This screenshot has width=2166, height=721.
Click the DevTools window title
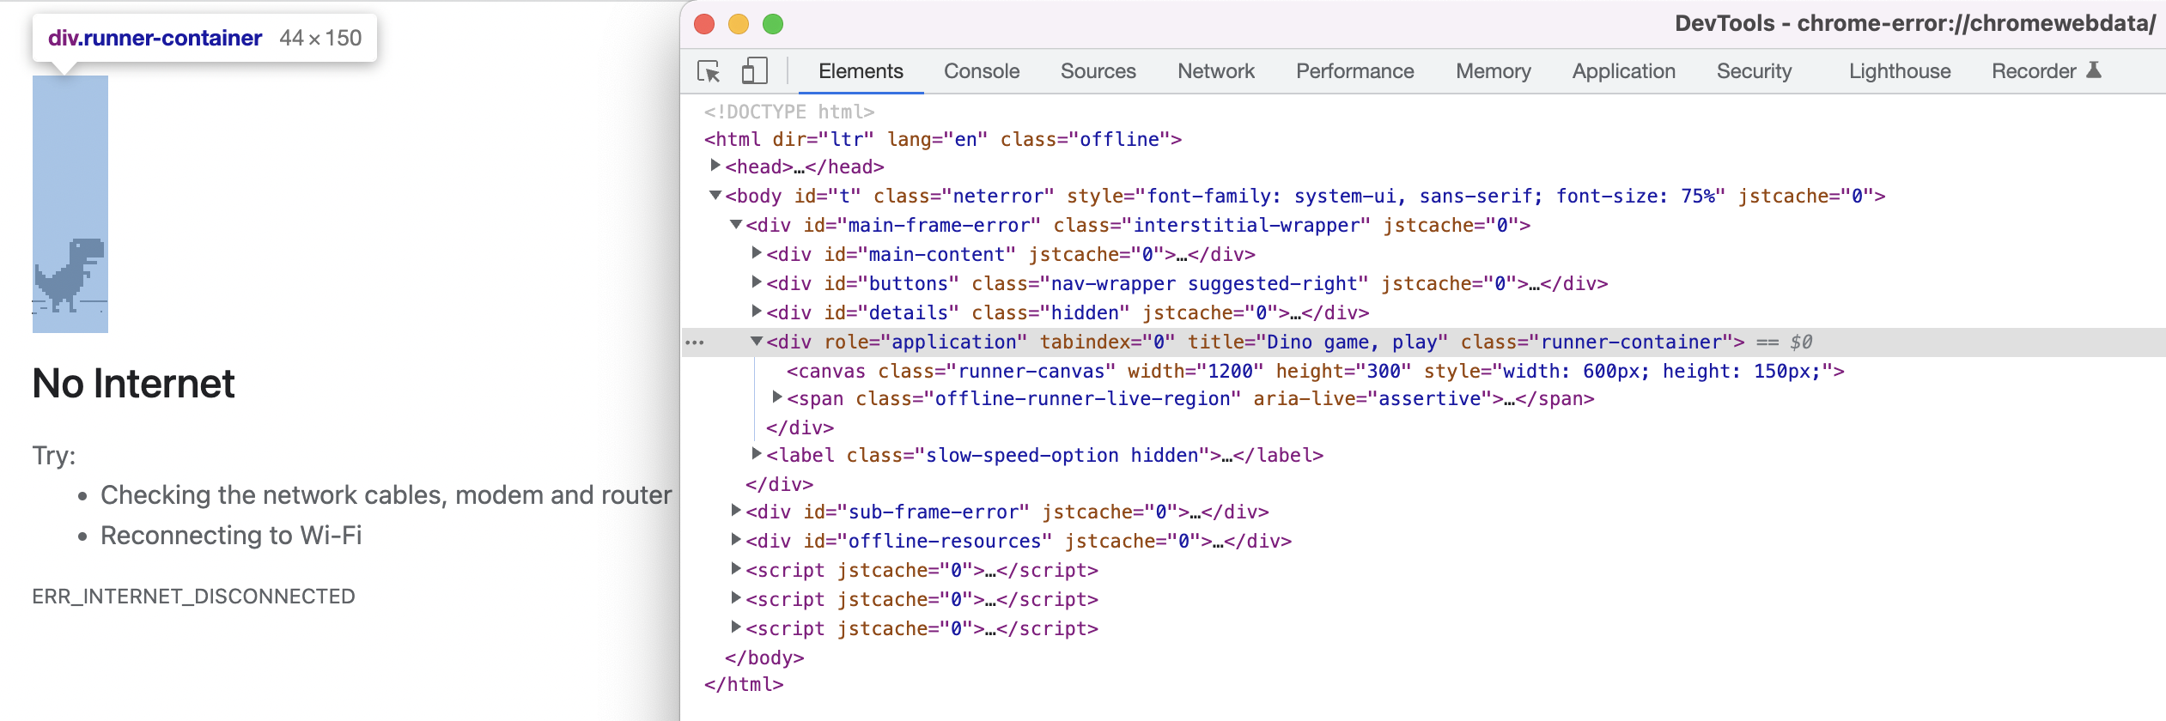tap(1915, 23)
